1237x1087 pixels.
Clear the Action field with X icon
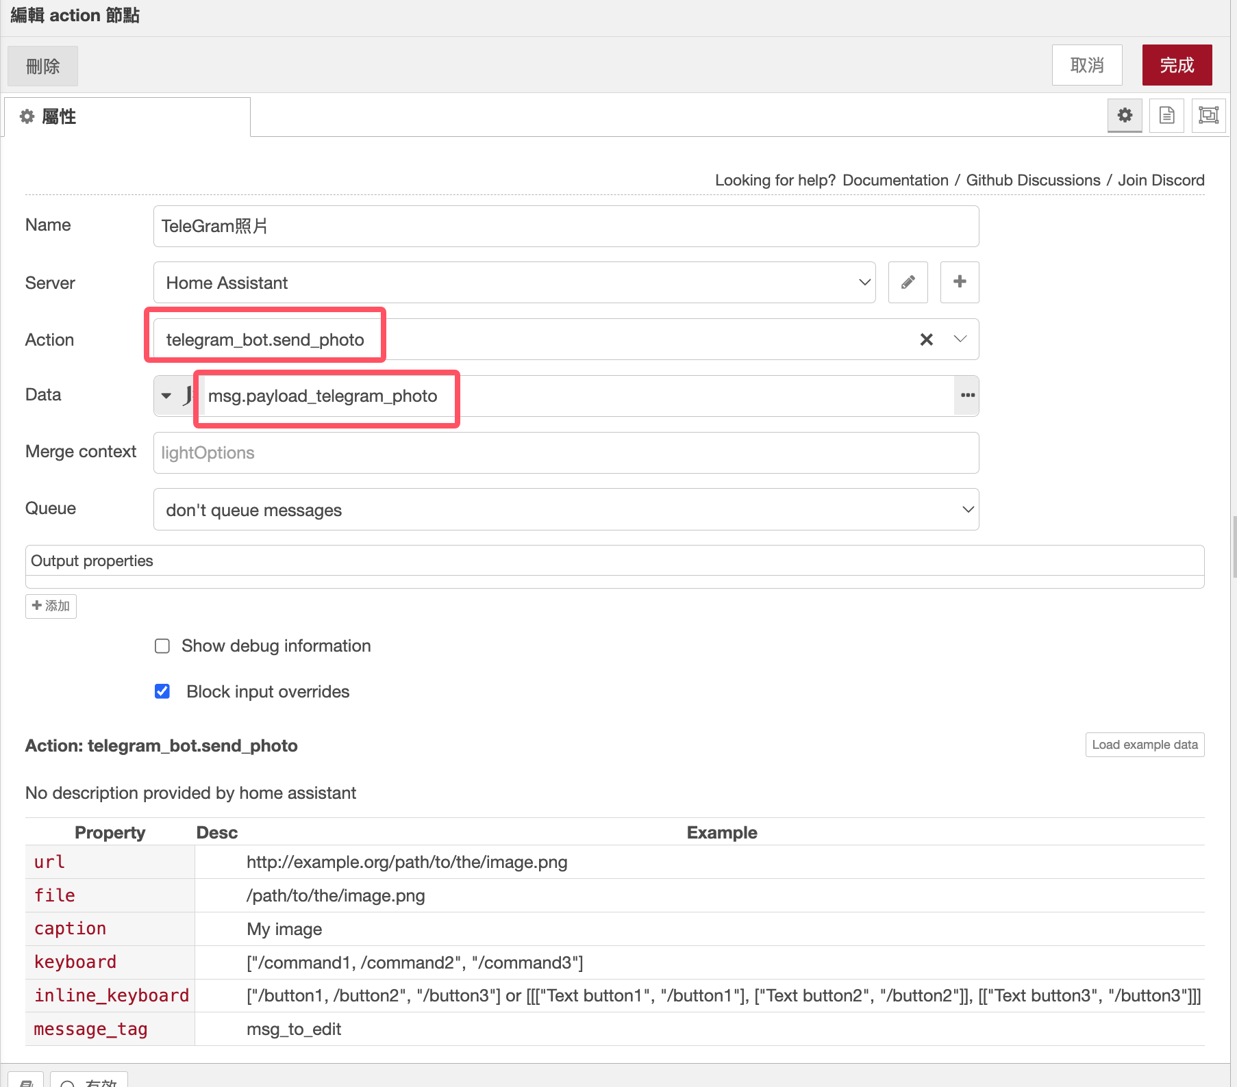[x=926, y=340]
